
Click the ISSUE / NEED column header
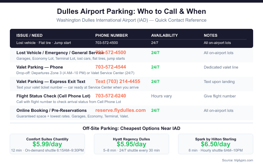pyautogui.click(x=30, y=35)
